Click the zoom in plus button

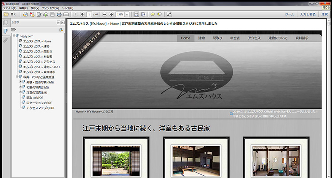tap(111, 15)
